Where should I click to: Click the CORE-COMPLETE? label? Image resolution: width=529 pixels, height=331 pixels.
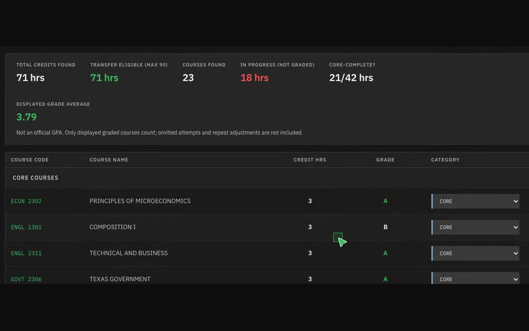point(352,65)
